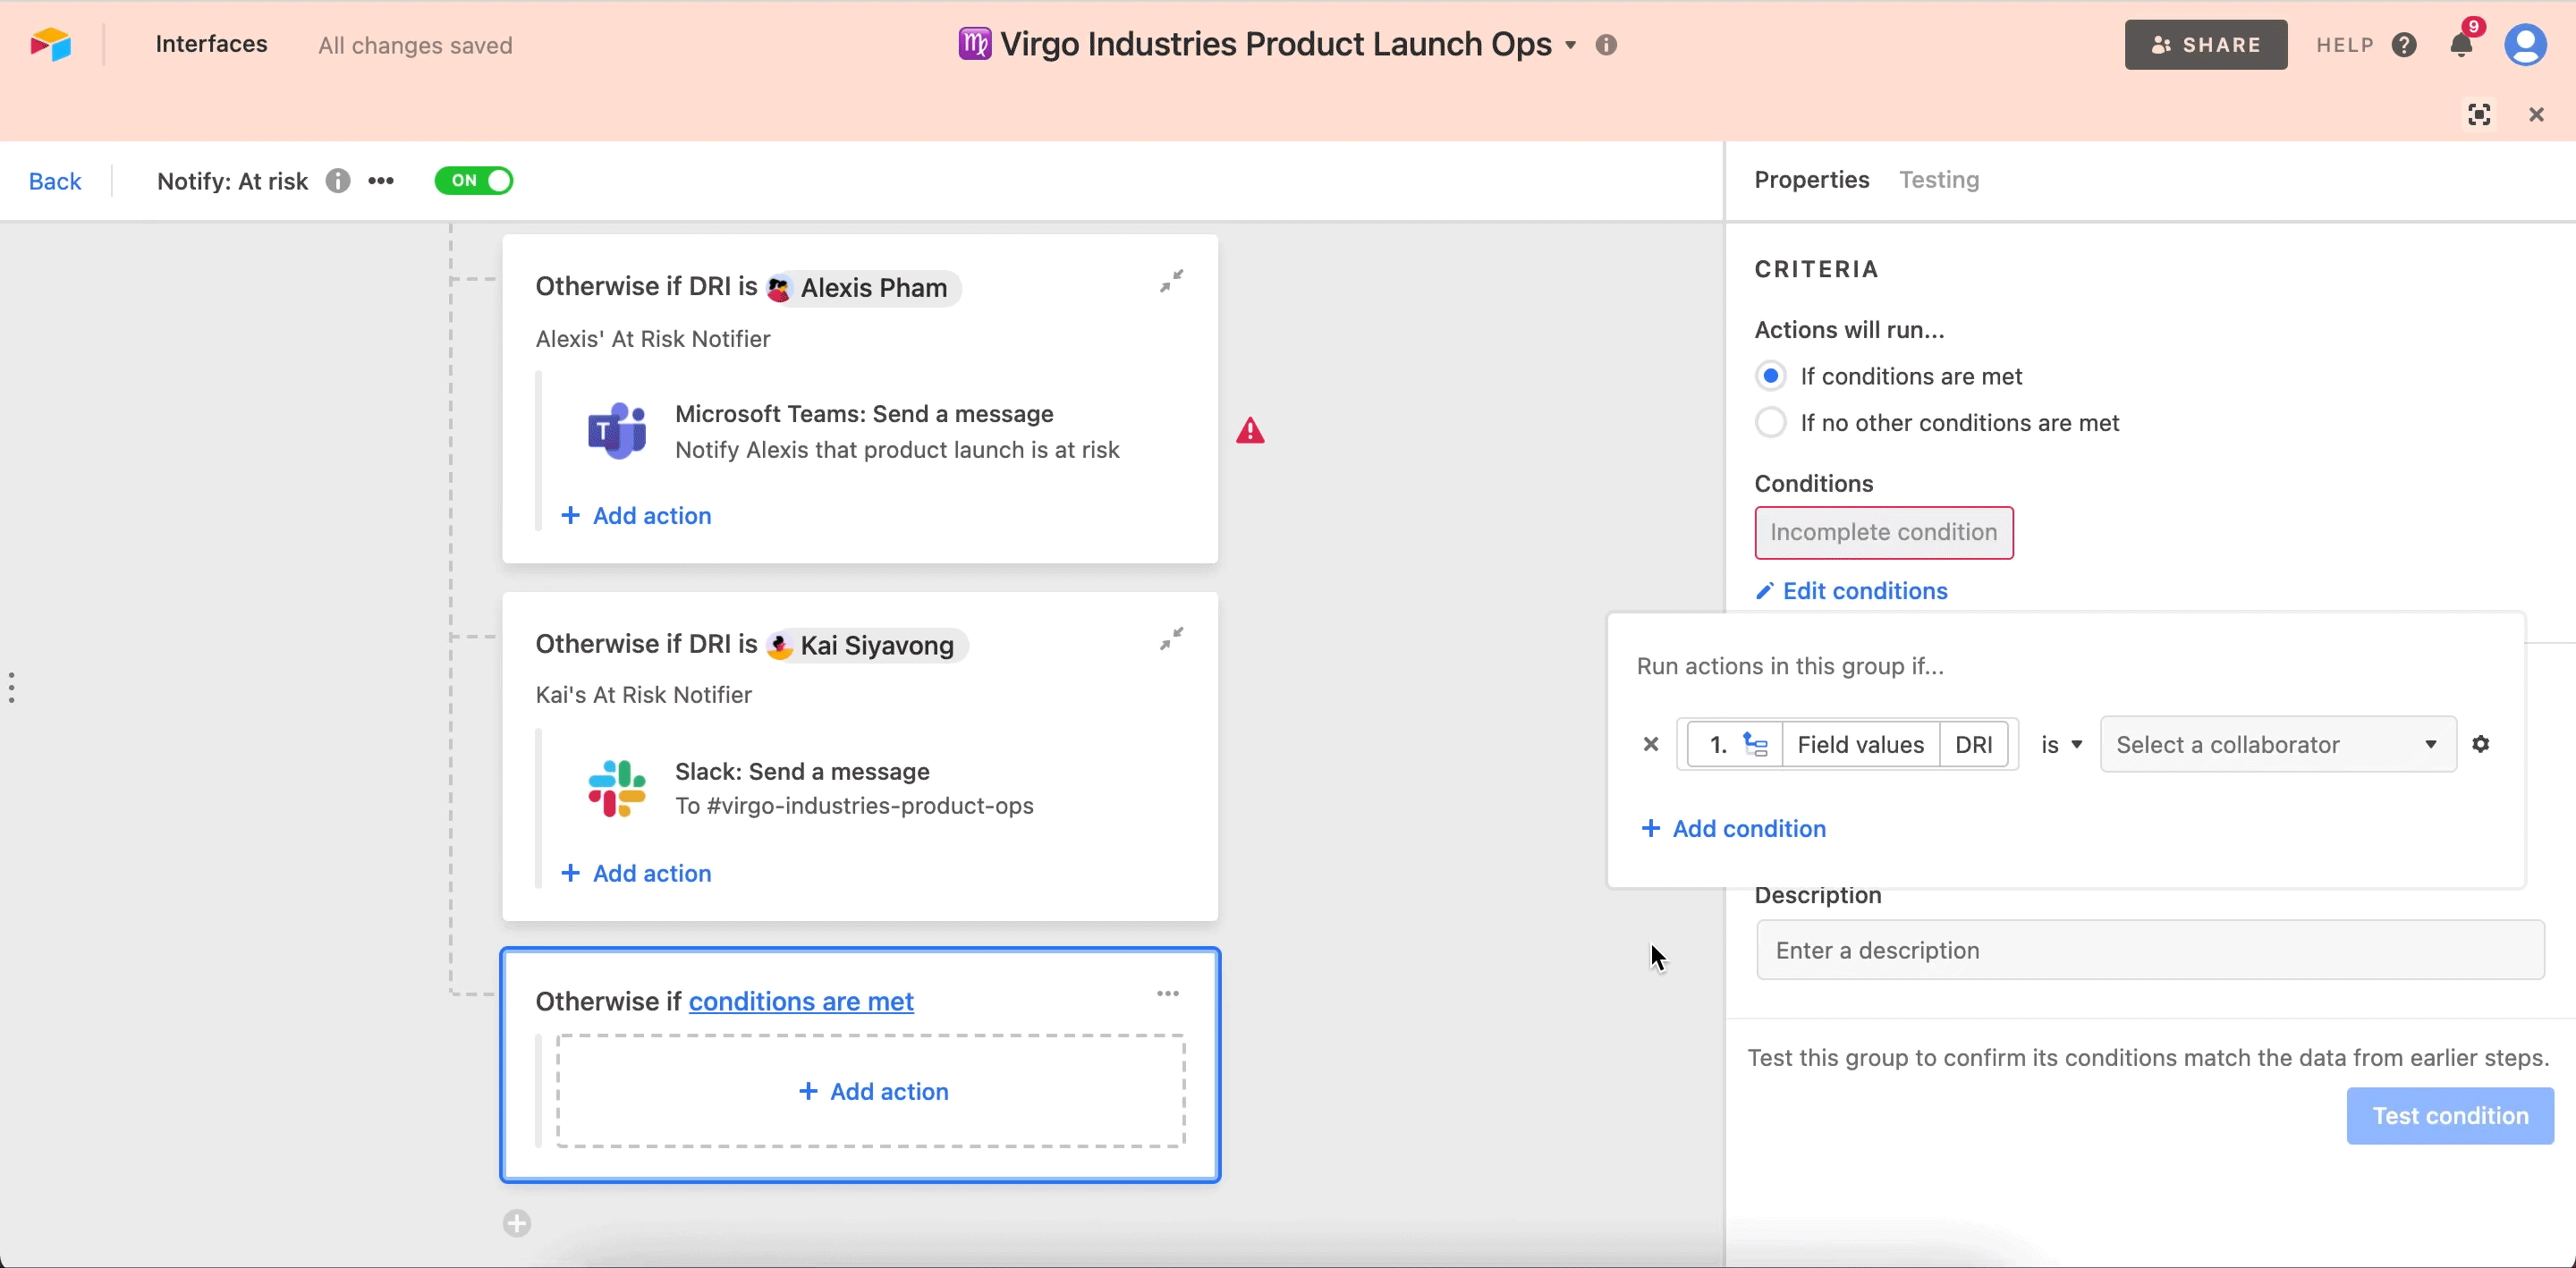Image resolution: width=2576 pixels, height=1268 pixels.
Task: Click the SHARE button
Action: click(2205, 45)
